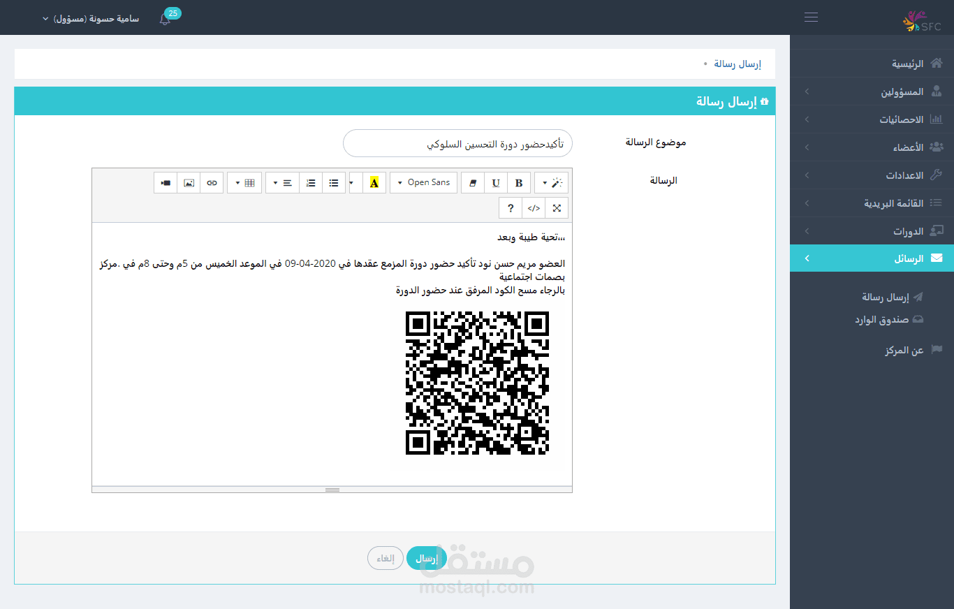Click the إلغاء cancel button
Screen dimensions: 954x609
(386, 558)
